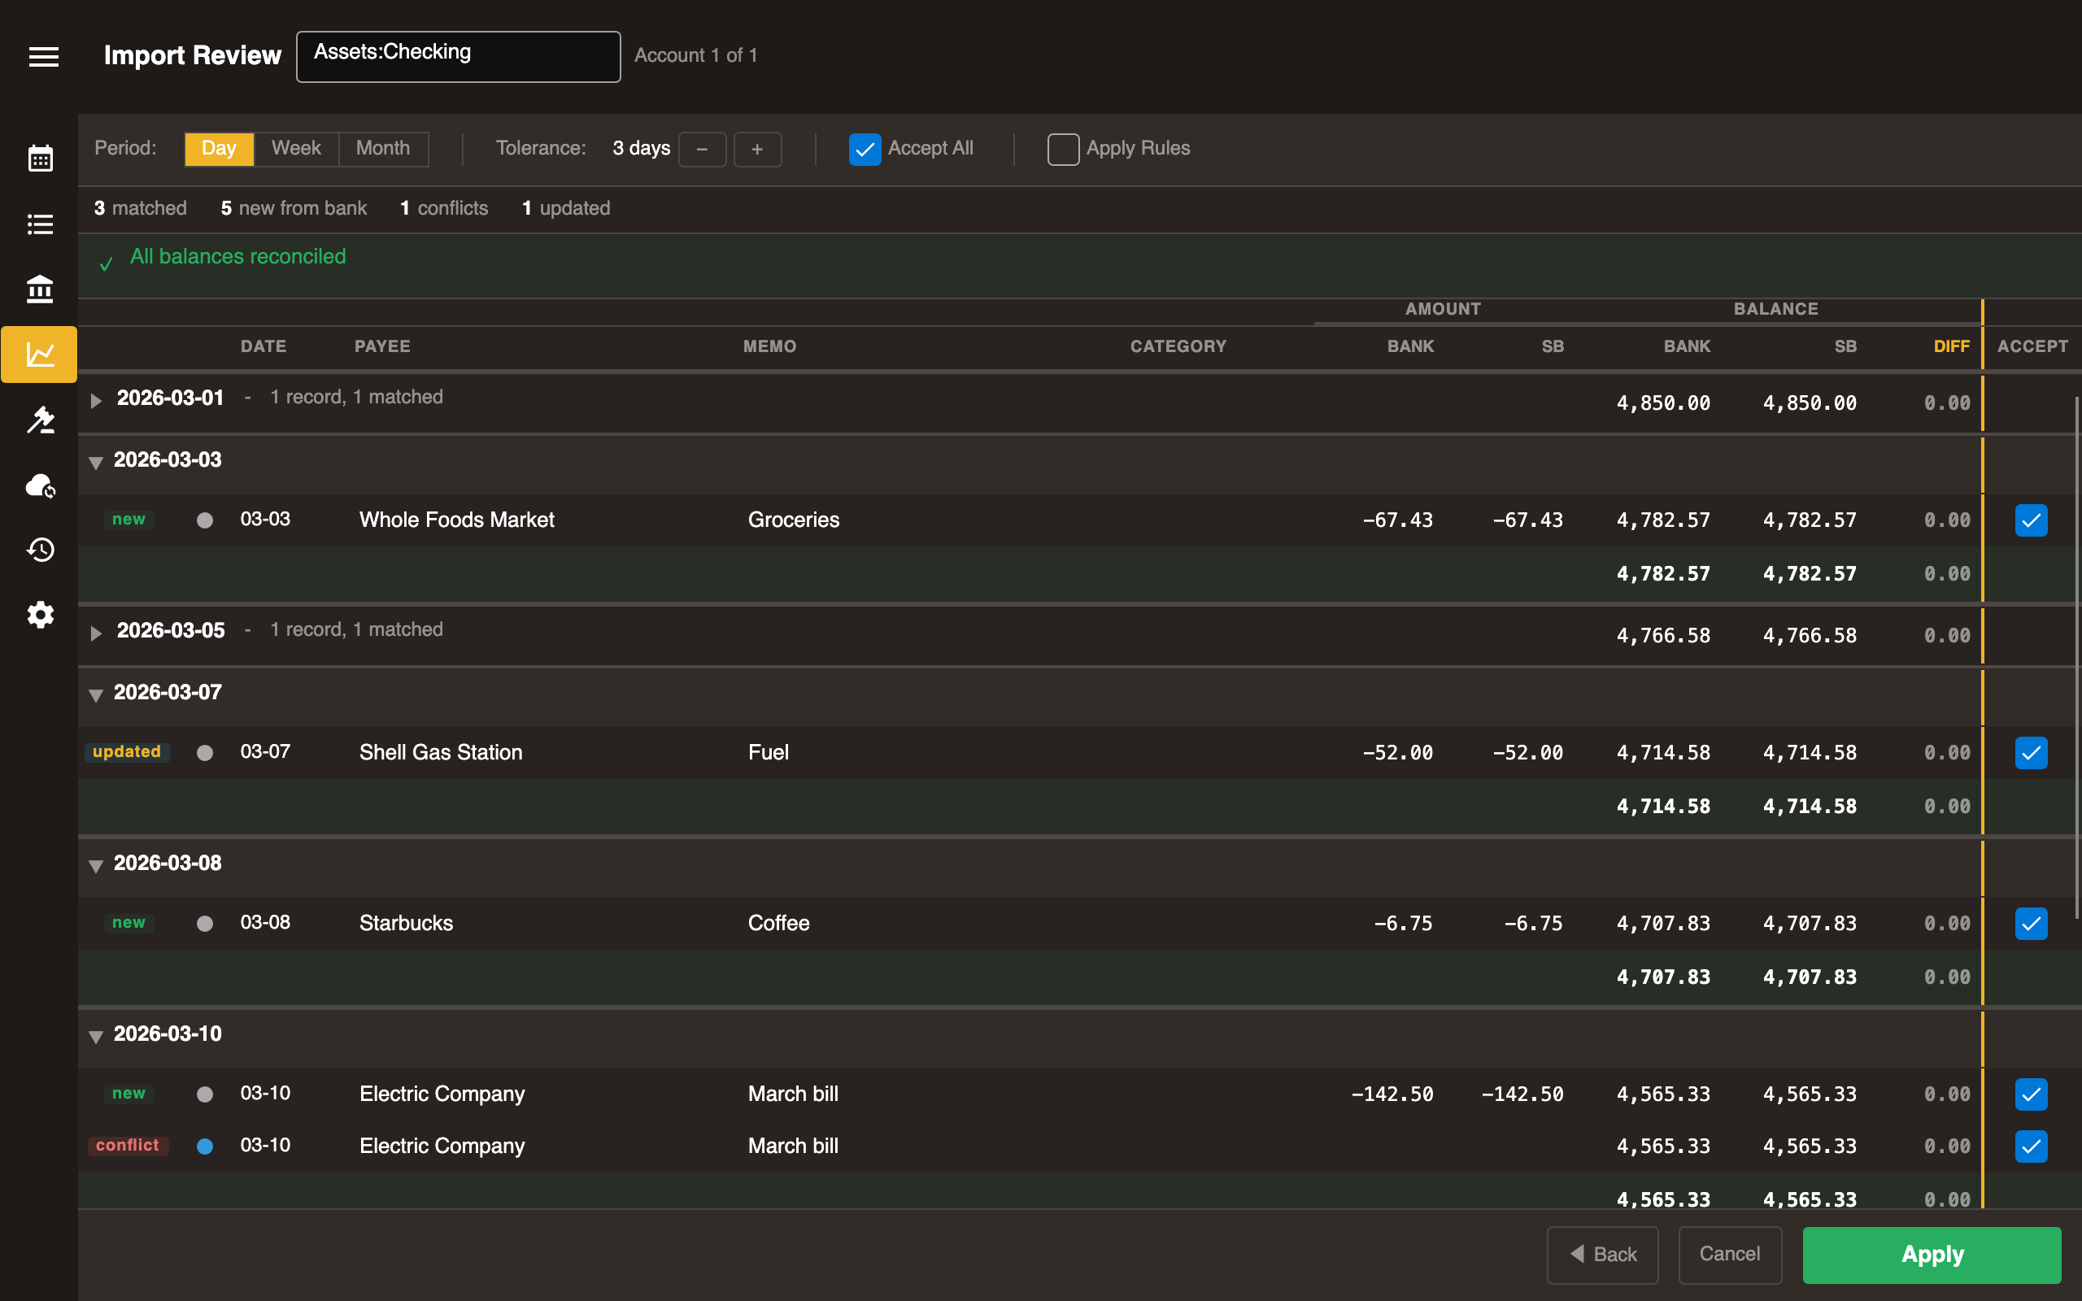Uncheck accept for conflict Electric Company row
The image size is (2082, 1301).
[x=2031, y=1147]
